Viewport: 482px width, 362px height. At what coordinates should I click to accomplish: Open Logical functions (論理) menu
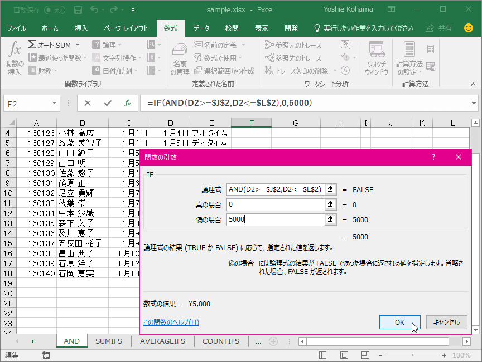[x=107, y=45]
